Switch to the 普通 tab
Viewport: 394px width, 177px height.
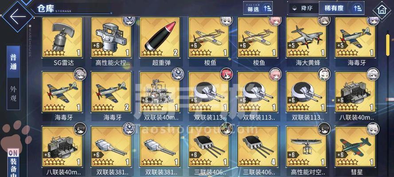(13, 62)
